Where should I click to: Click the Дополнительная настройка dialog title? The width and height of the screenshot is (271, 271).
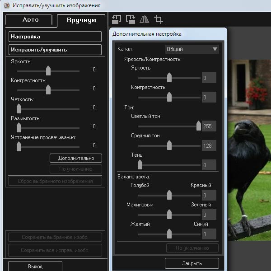pos(147,34)
